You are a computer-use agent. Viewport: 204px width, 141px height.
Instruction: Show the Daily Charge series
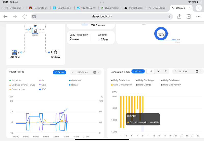tap(144, 85)
